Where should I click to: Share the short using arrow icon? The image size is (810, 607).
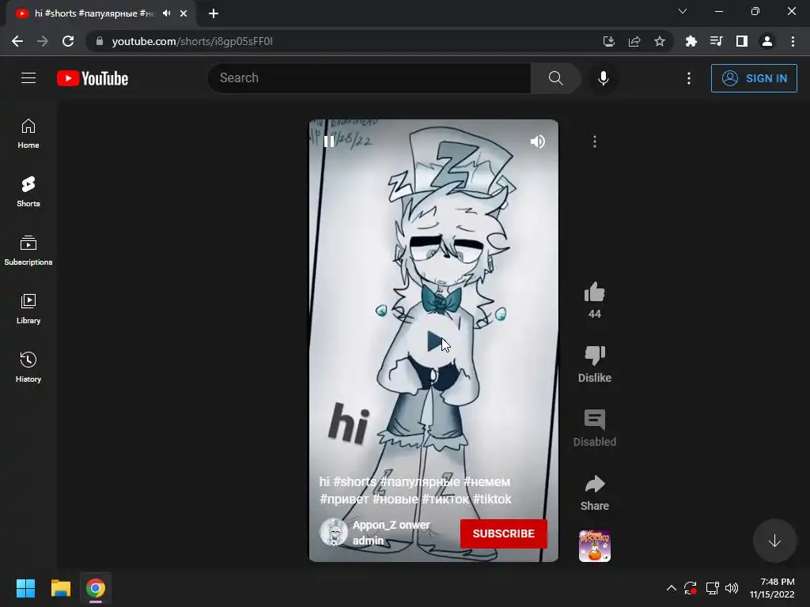(595, 484)
